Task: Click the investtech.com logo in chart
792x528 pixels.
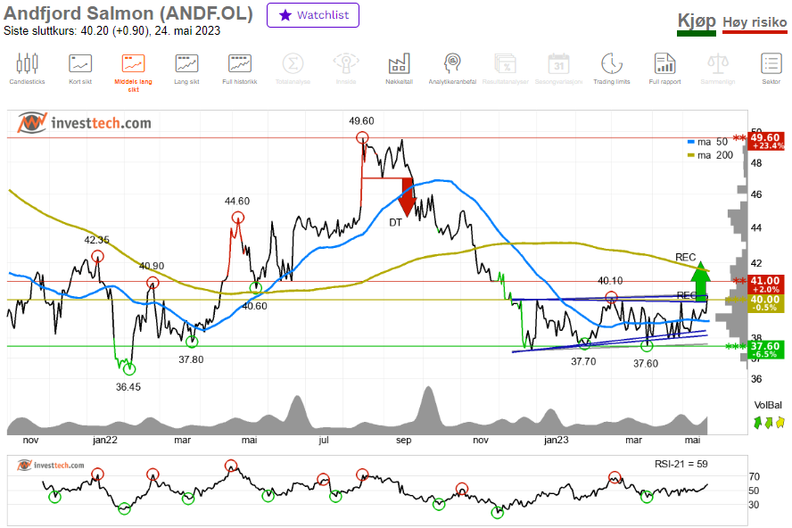Action: pyautogui.click(x=85, y=123)
